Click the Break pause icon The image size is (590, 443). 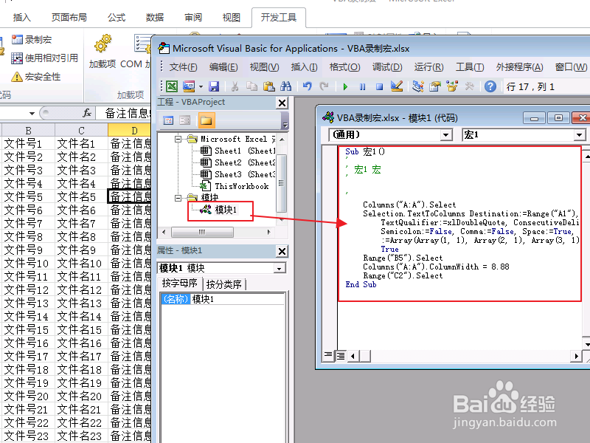[362, 87]
